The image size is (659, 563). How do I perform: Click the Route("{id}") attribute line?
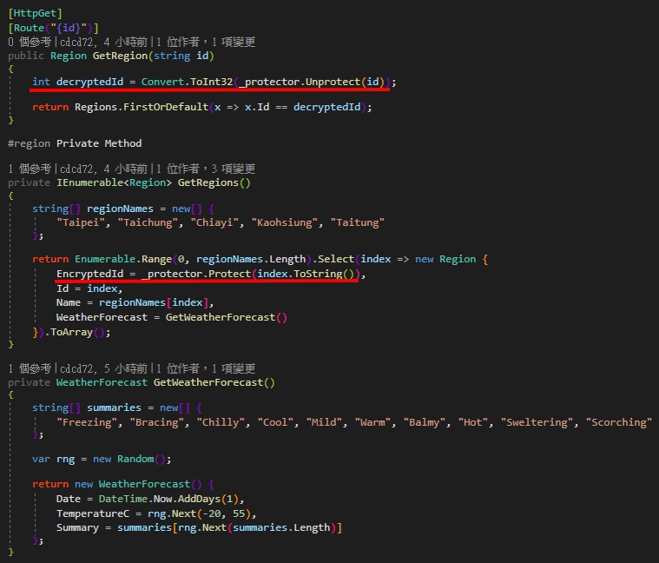point(54,29)
